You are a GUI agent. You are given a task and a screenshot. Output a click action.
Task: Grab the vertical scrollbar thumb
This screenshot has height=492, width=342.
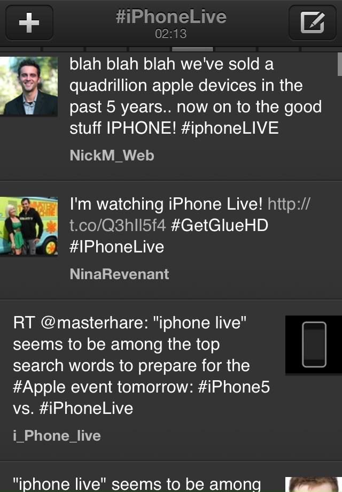click(339, 64)
